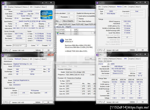Open the Help(H) menu in Super PI
Screen dimensions: 150x110
click(68, 27)
